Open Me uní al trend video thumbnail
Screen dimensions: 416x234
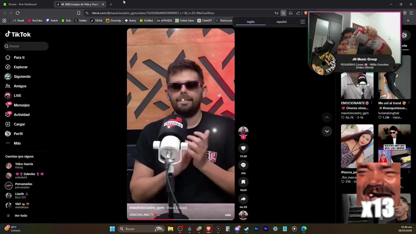pos(395,85)
